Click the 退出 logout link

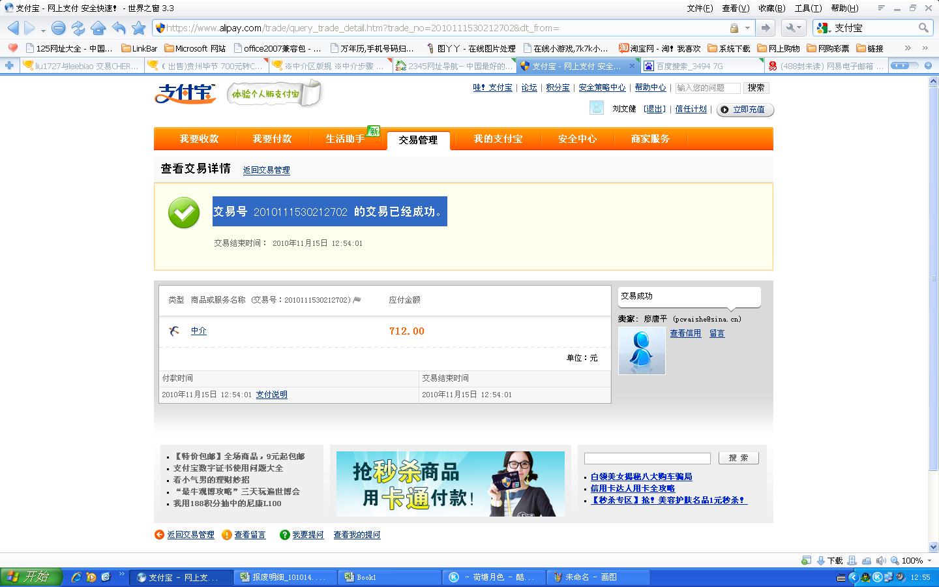[654, 109]
